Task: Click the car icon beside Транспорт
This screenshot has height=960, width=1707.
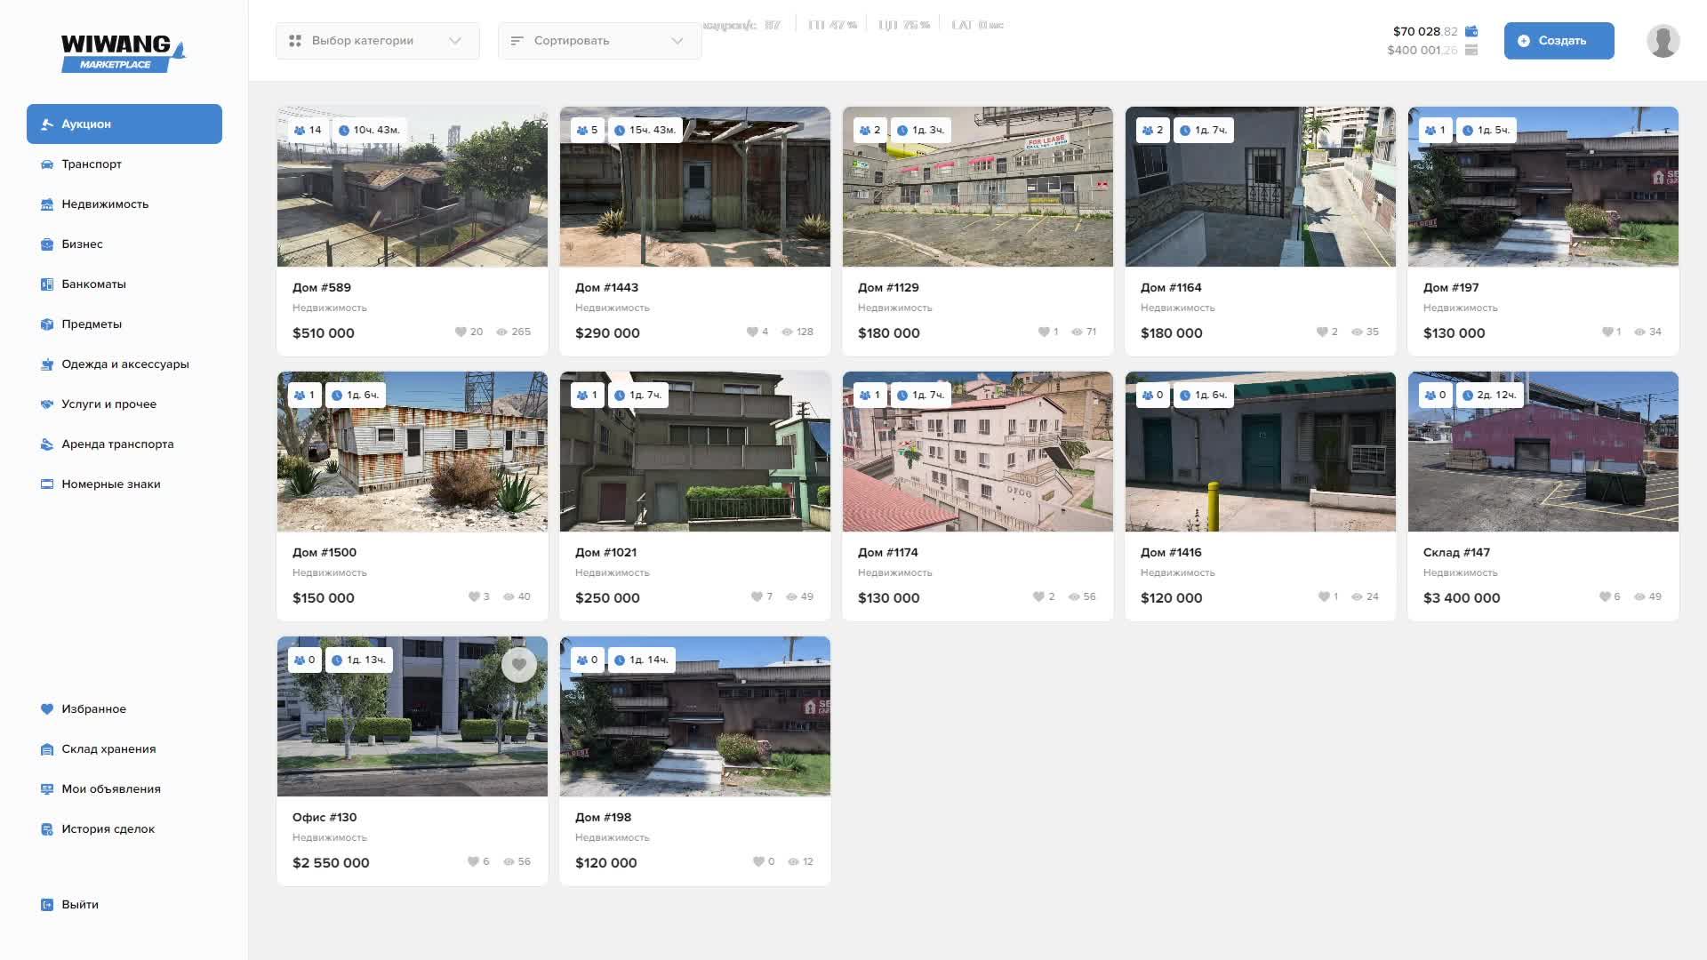Action: point(47,164)
